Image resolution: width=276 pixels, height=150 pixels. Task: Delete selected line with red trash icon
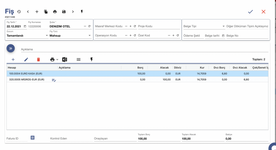(38, 60)
